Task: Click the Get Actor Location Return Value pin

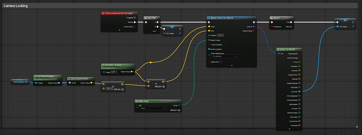Action: click(132, 72)
